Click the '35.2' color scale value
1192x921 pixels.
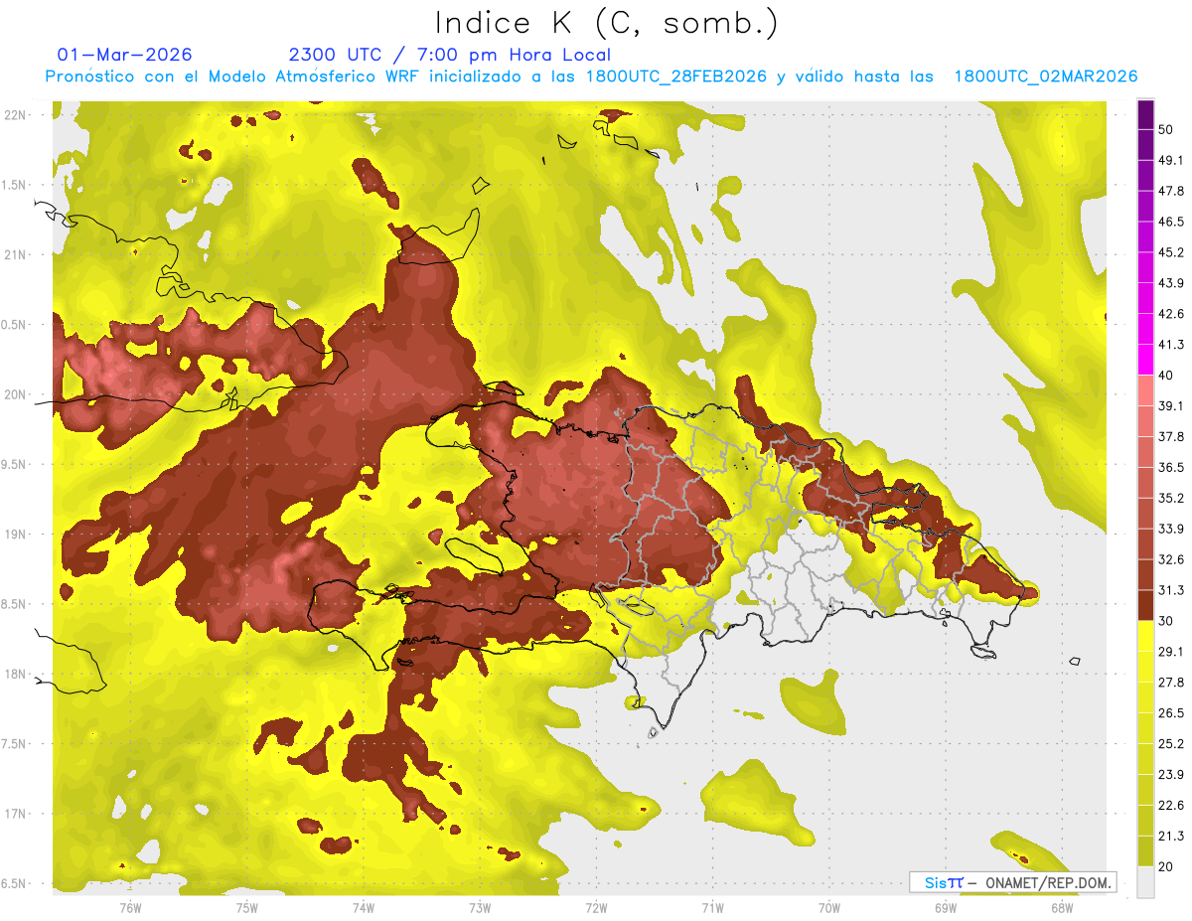click(x=1171, y=498)
